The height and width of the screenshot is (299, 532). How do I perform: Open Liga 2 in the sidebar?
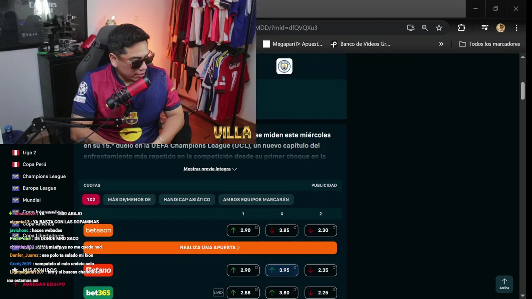coord(29,152)
